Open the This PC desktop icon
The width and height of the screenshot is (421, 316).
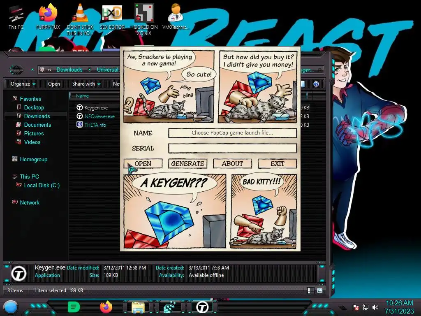16,17
